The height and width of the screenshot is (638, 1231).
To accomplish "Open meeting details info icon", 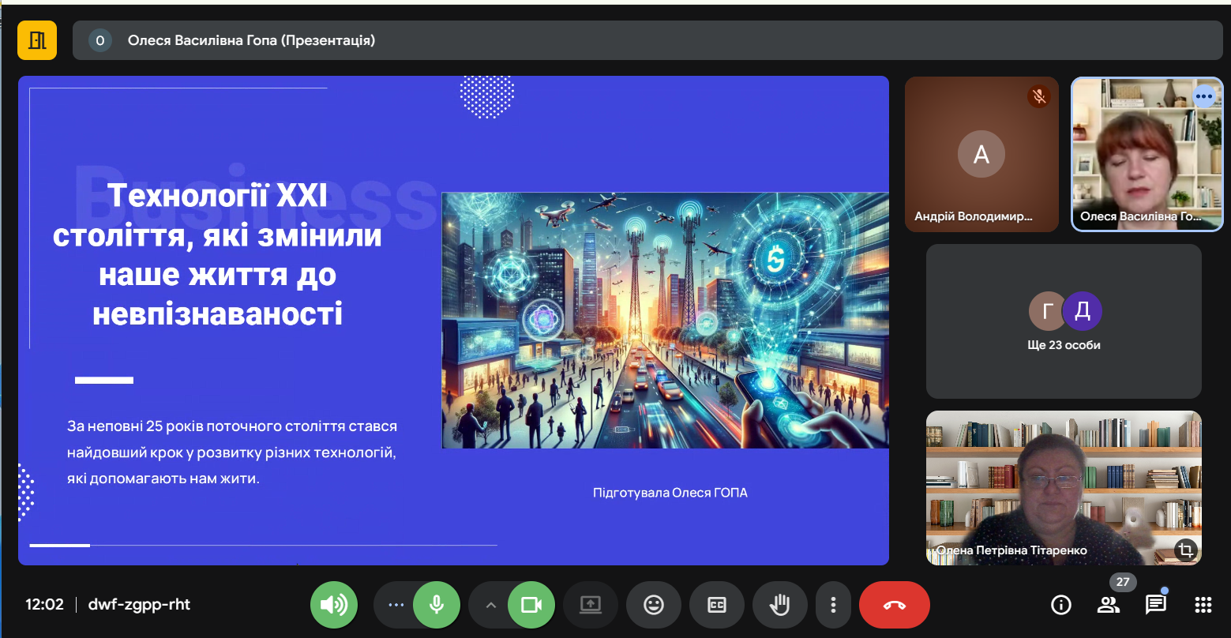I will point(1060,605).
